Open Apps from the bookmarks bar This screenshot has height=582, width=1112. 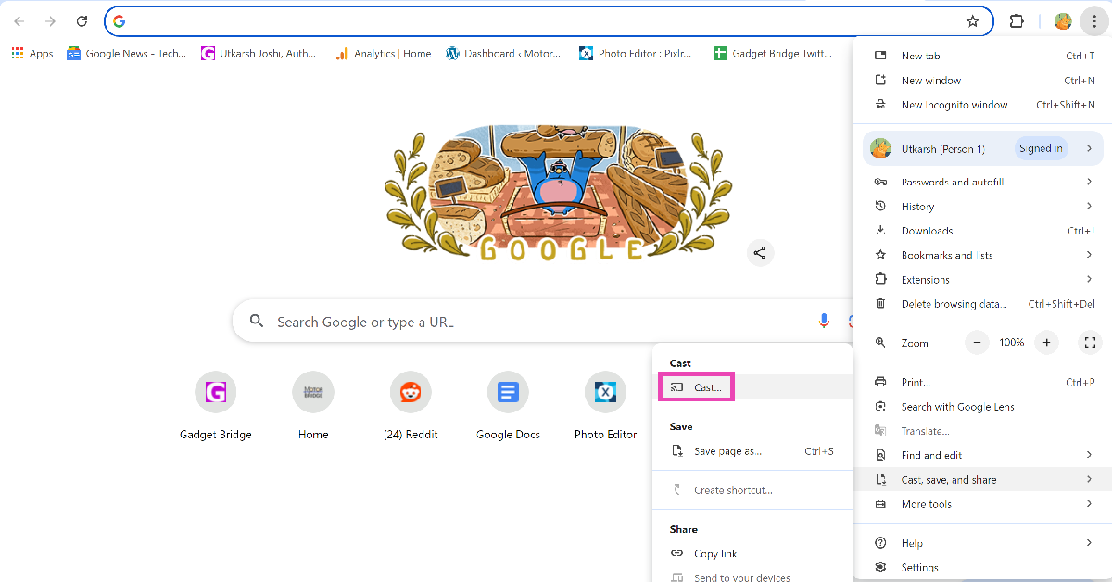(32, 54)
